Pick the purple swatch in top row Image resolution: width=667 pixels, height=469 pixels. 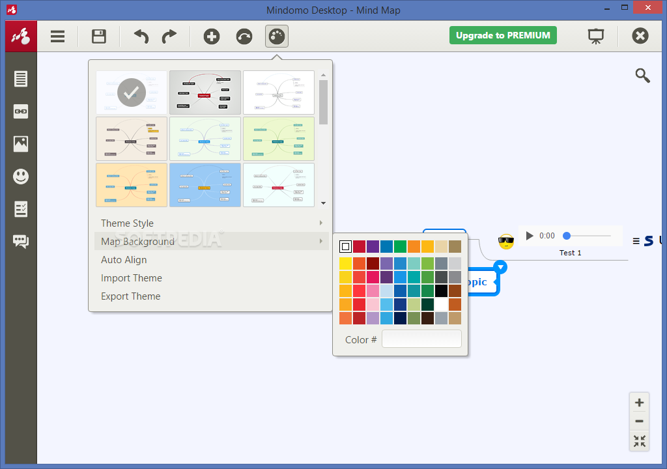click(x=373, y=246)
